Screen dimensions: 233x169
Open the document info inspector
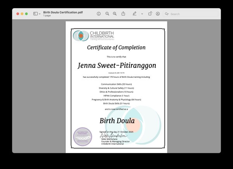coord(99,14)
